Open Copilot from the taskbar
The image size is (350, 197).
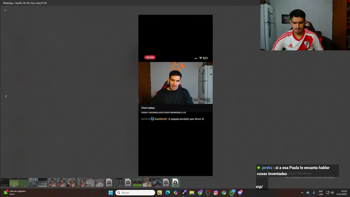pyautogui.click(x=176, y=193)
